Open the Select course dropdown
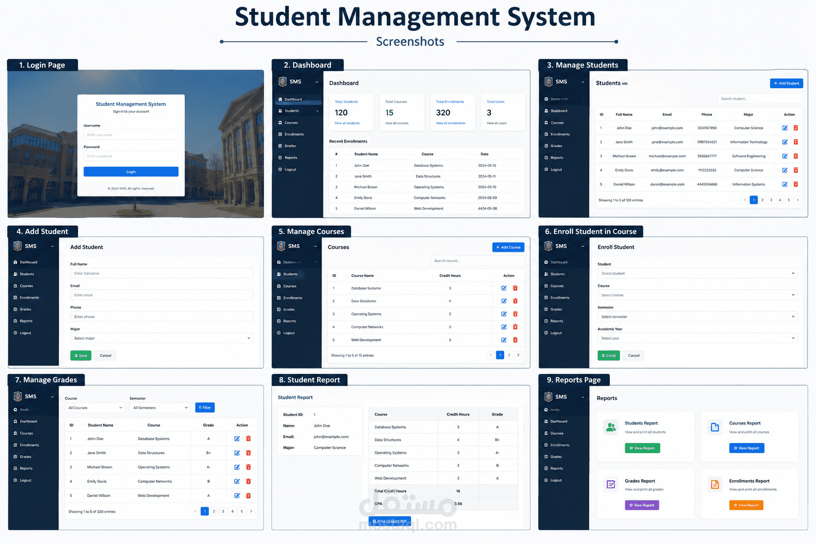Viewport: 816px width, 544px height. click(698, 295)
